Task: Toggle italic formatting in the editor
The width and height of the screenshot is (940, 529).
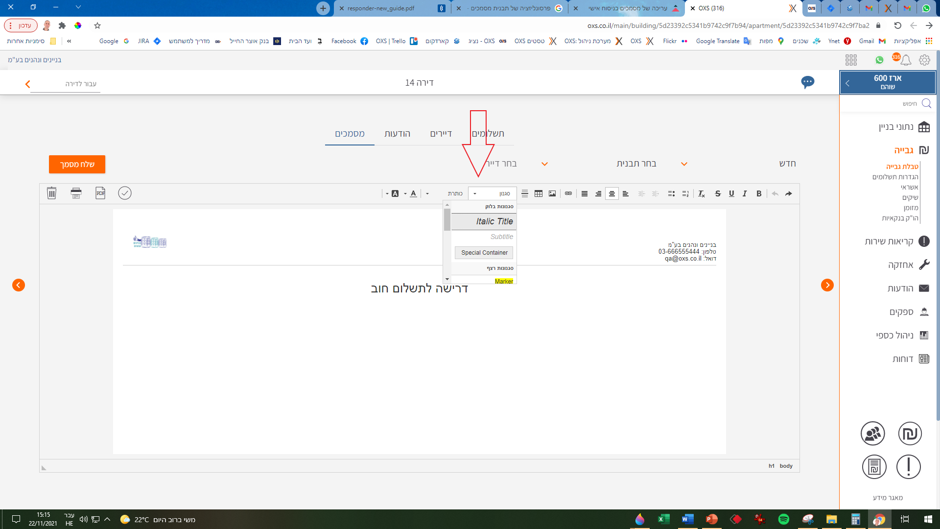Action: [x=745, y=193]
